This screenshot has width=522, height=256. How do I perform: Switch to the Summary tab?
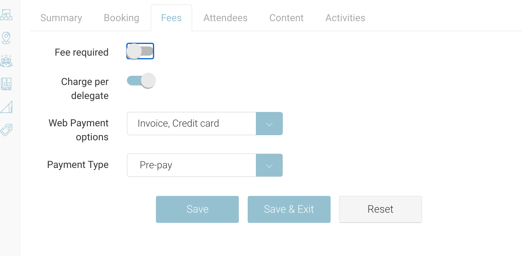(61, 18)
